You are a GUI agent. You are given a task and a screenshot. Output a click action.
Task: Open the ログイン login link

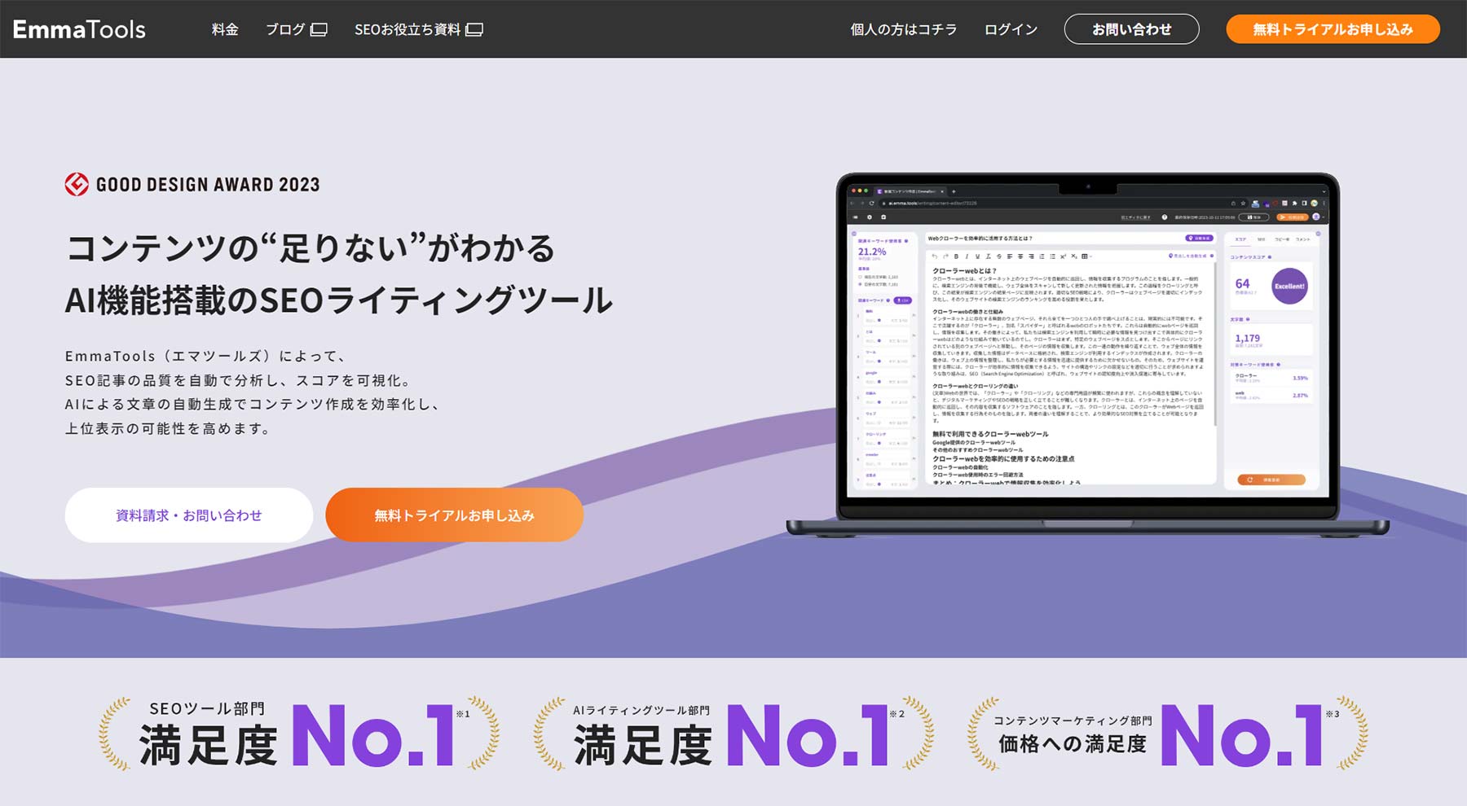[1011, 29]
